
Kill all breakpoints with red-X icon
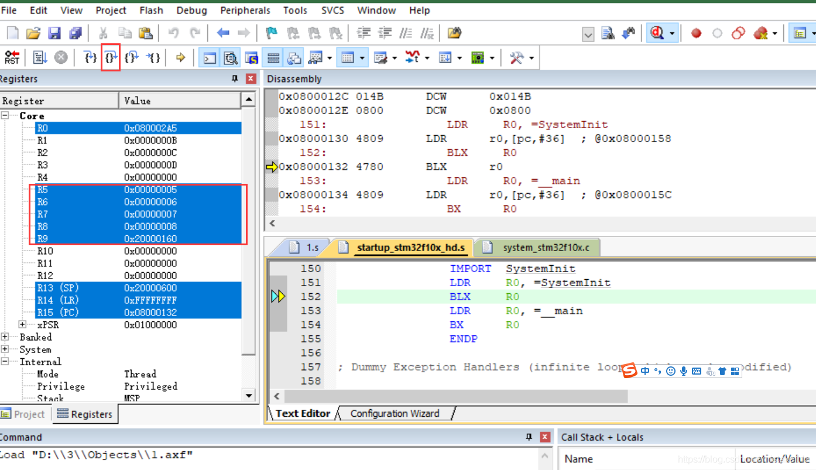[x=760, y=34]
